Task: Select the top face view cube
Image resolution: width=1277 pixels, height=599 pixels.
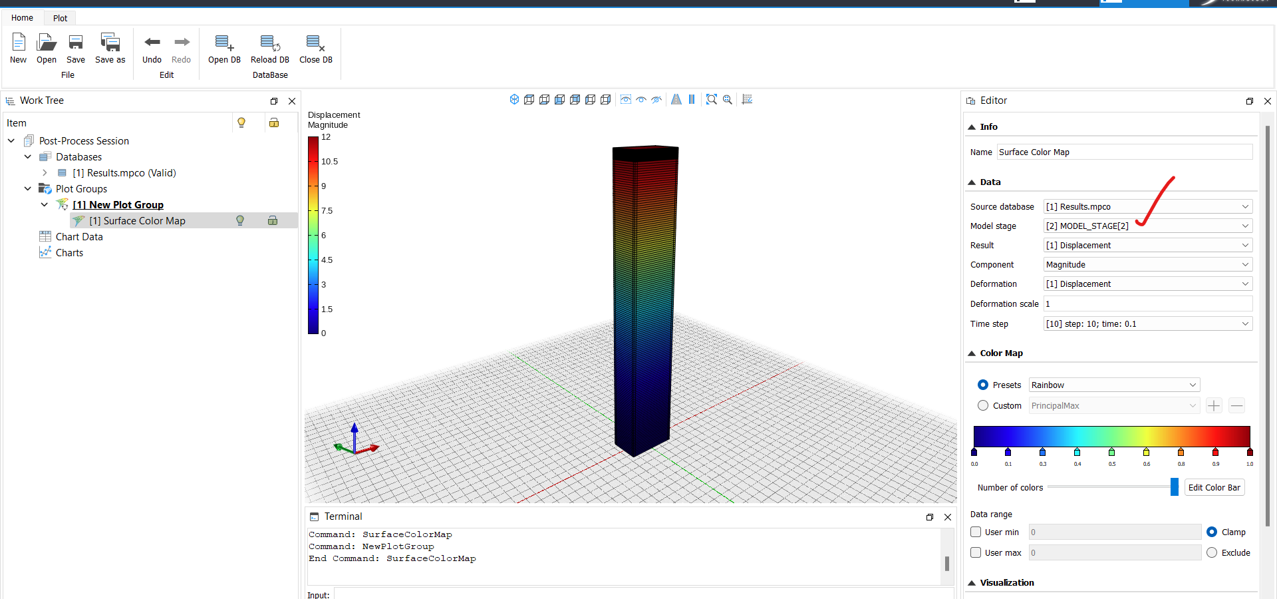Action: coord(529,99)
